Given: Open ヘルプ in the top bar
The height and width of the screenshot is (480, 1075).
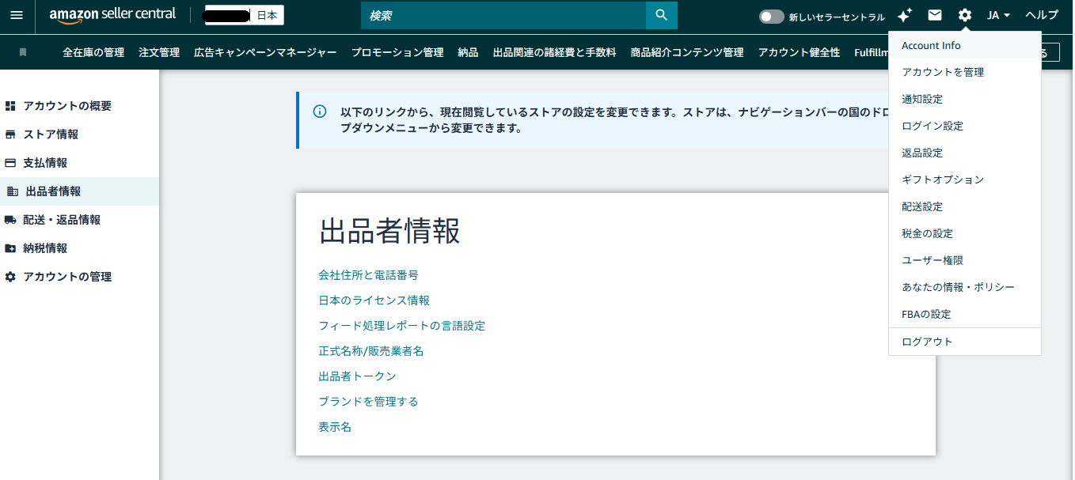Looking at the screenshot, I should point(1042,15).
